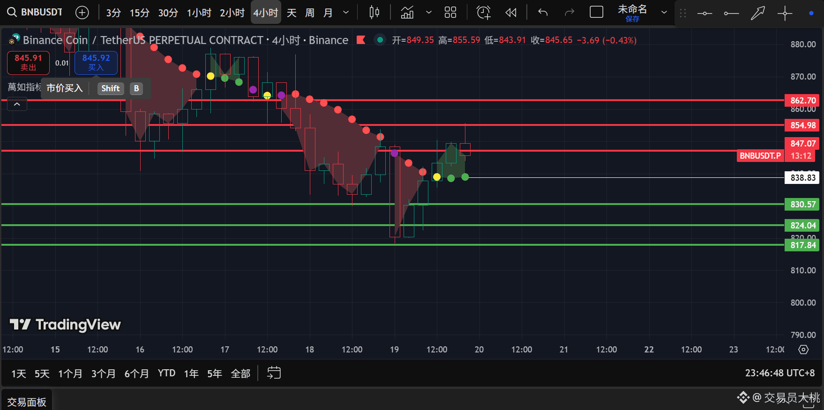Open the go-to-date calendar icon
This screenshot has width=824, height=410.
274,373
